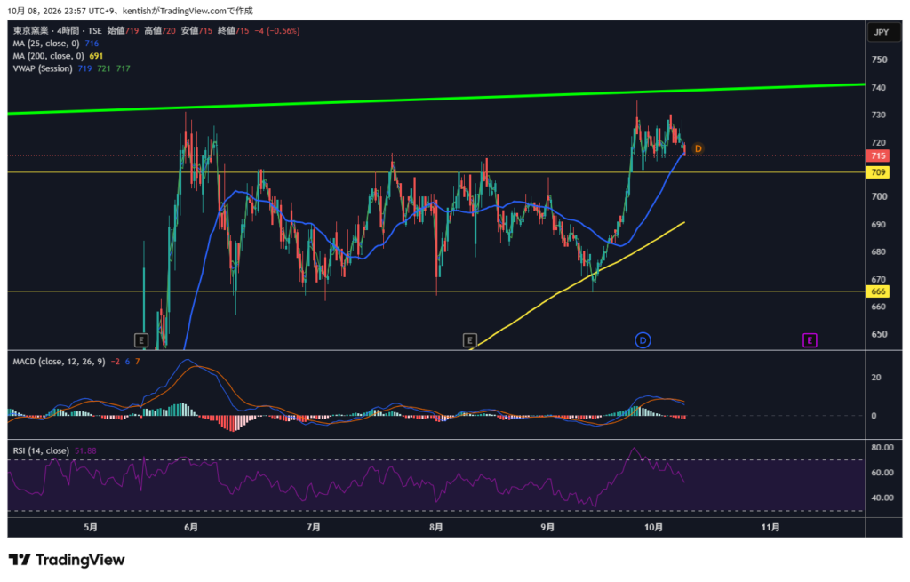
Task: Click the 750 price axis label
Action: [x=879, y=60]
